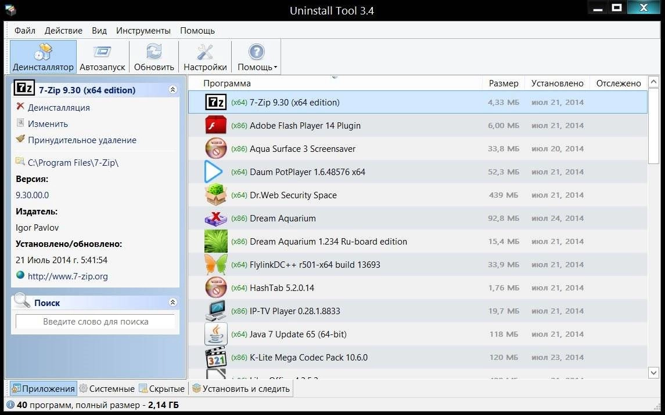Click the Dr.Web Security Space icon

216,195
